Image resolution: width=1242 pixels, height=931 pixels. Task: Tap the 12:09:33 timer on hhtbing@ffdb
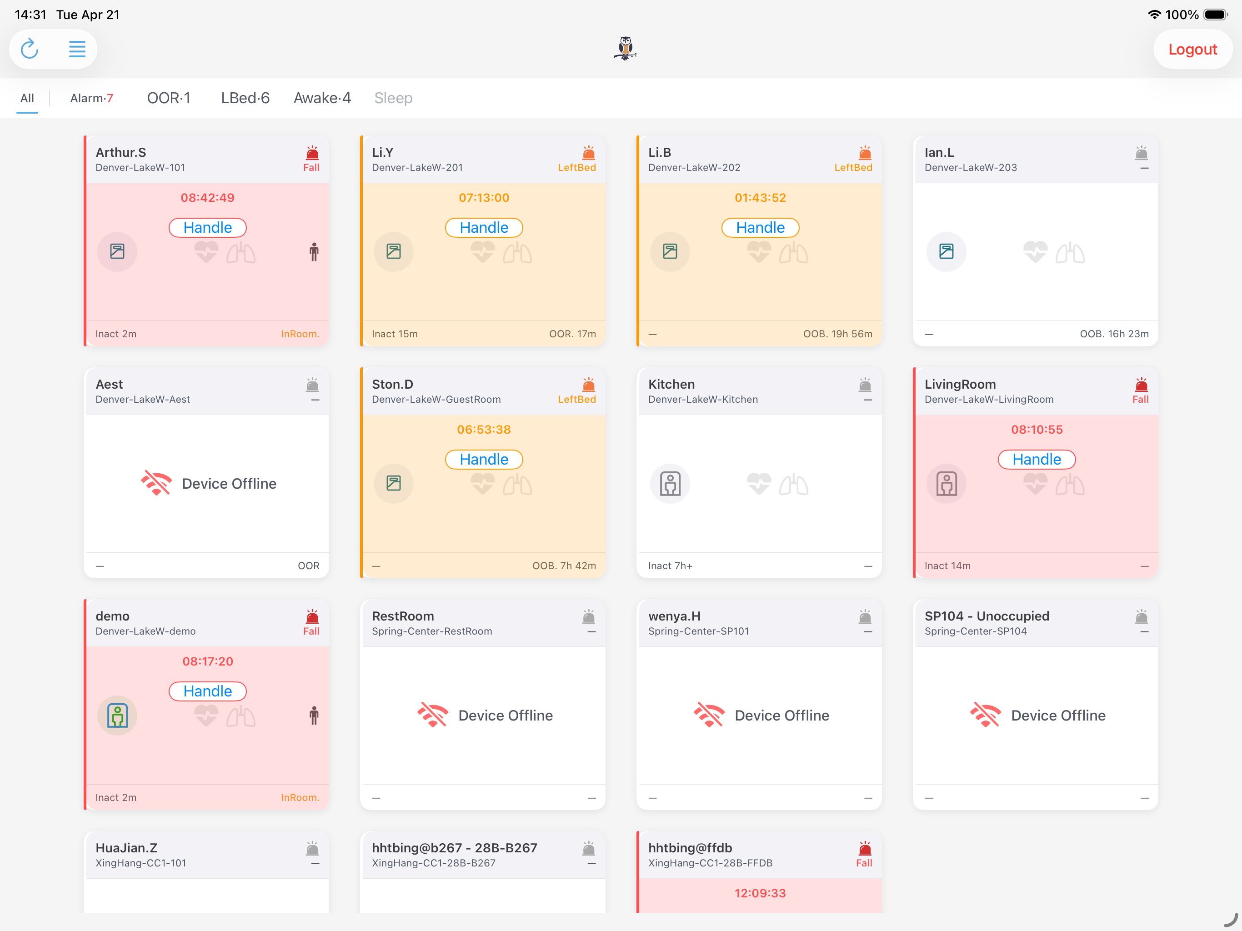pyautogui.click(x=760, y=893)
